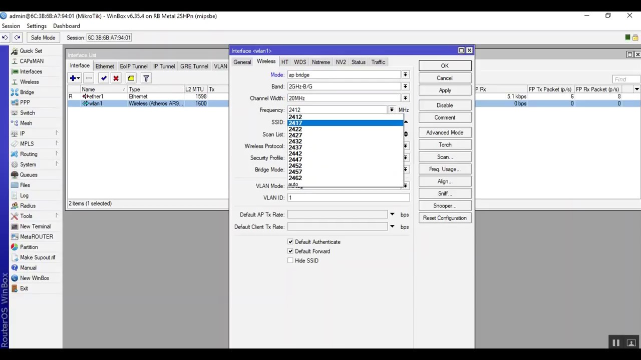Image resolution: width=641 pixels, height=360 pixels.
Task: Click the VLAN ID input field
Action: coord(348,197)
